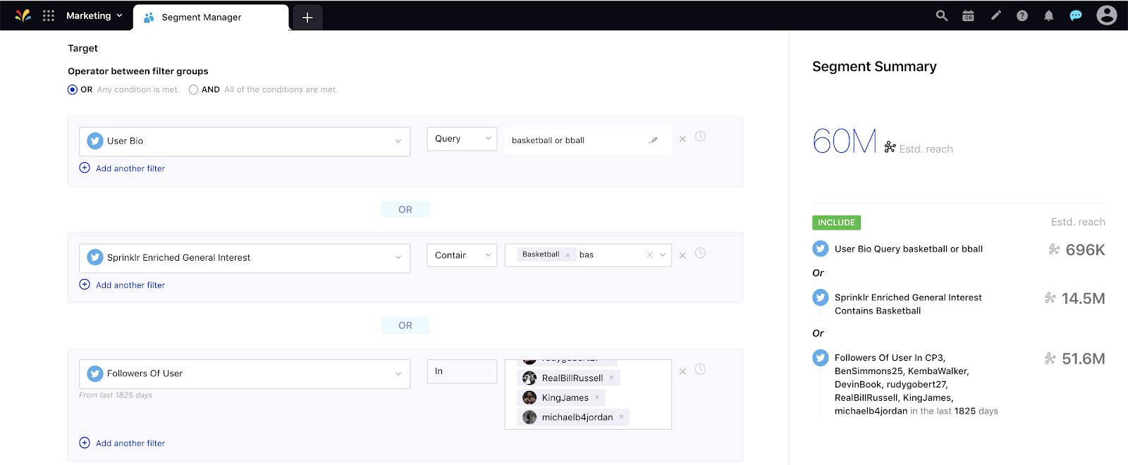The width and height of the screenshot is (1128, 465).
Task: Click the 60M estimated reach value
Action: pos(845,142)
